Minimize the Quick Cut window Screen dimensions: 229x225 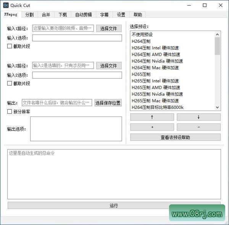tap(189, 5)
